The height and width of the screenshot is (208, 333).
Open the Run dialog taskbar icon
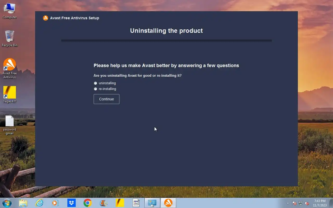[x=136, y=203]
